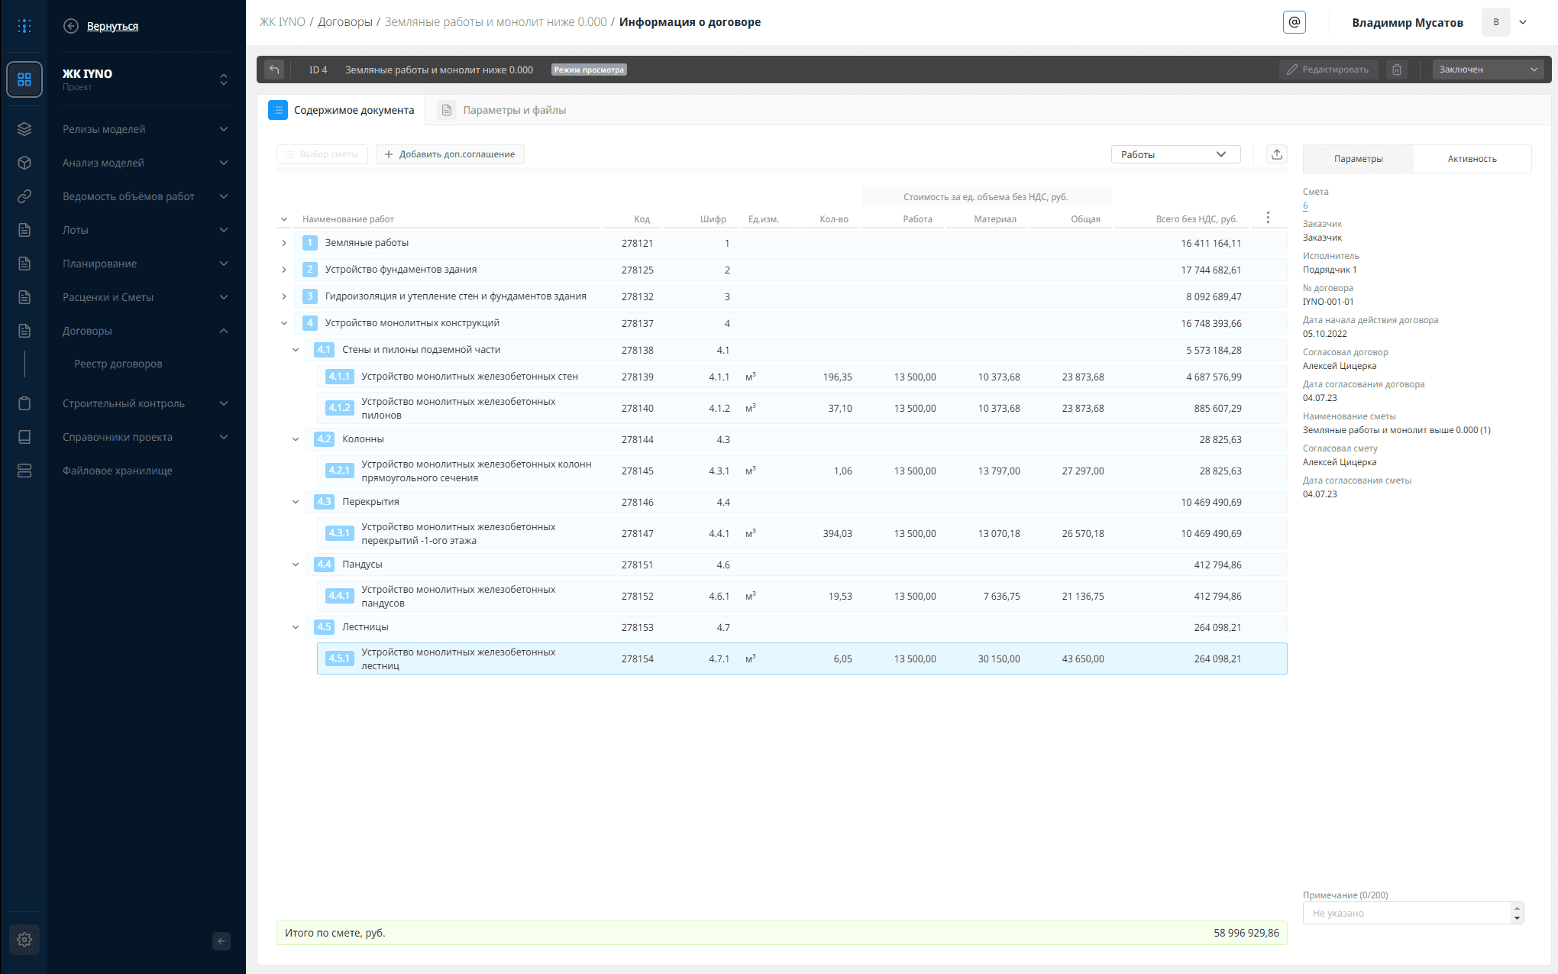Click the Наименование работ column header
Image resolution: width=1558 pixels, height=974 pixels.
pyautogui.click(x=348, y=219)
